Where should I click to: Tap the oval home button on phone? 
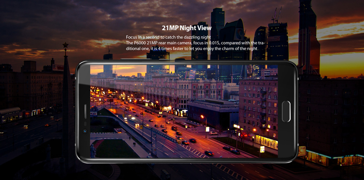point(286,111)
